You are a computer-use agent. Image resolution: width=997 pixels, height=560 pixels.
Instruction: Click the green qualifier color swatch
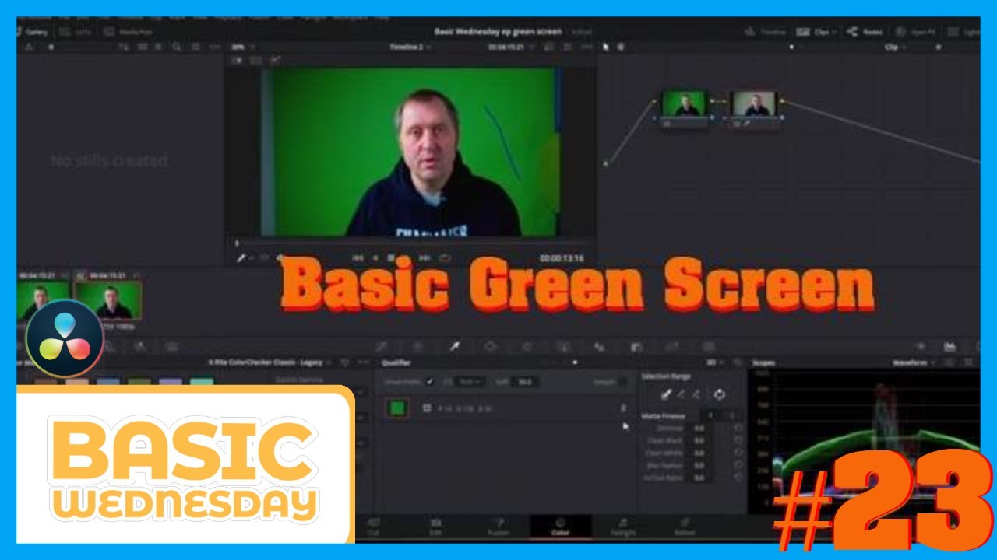[x=397, y=408]
